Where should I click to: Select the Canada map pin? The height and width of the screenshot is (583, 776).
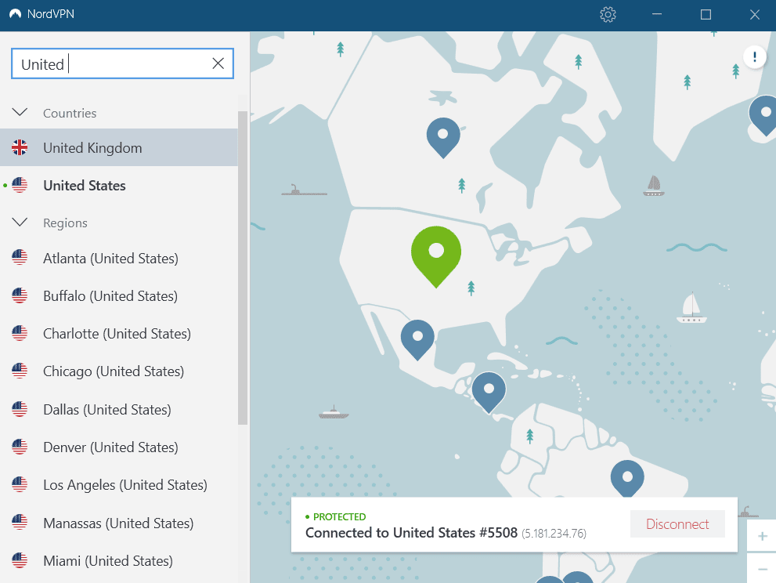443,138
